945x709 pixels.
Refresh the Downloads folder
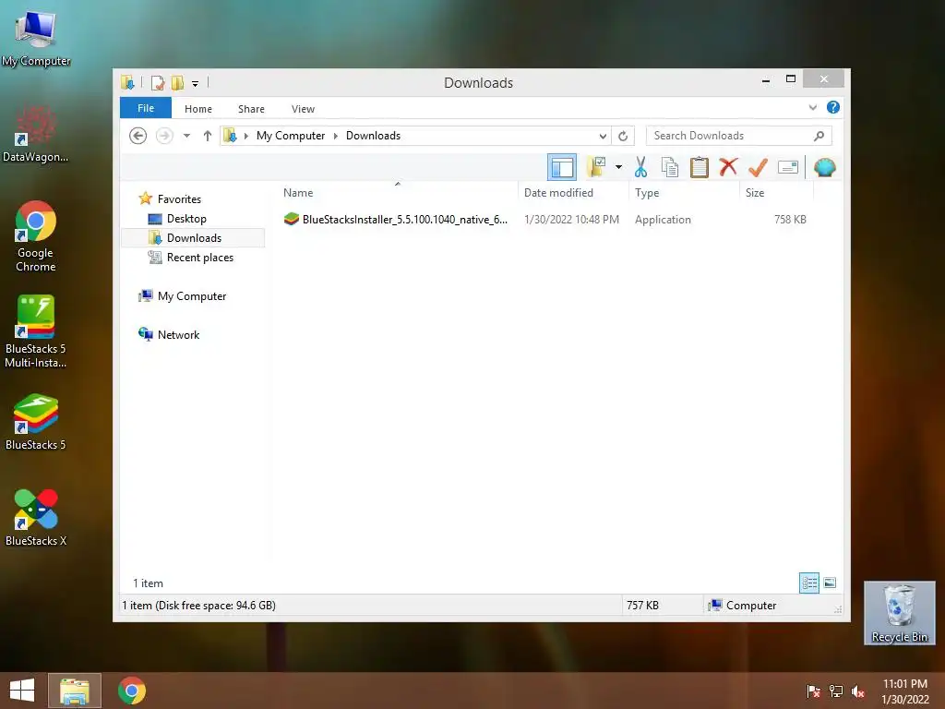point(623,137)
